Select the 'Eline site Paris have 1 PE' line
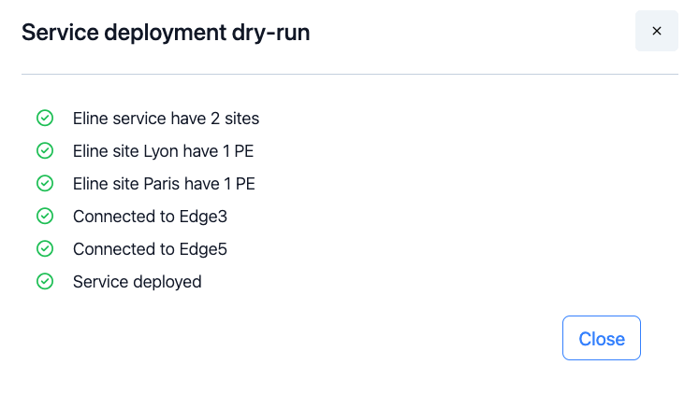 pyautogui.click(x=164, y=184)
